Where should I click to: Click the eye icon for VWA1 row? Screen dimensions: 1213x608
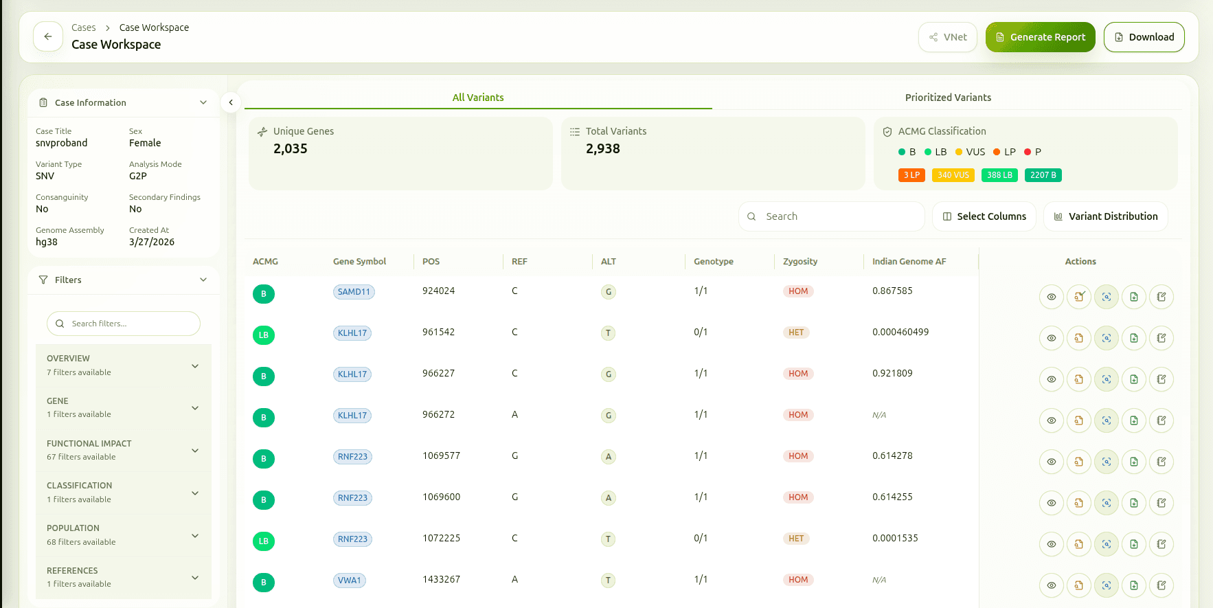click(1051, 585)
